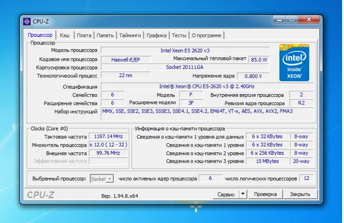Click the 0.800 V core voltage value
The width and height of the screenshot is (344, 223).
click(253, 76)
